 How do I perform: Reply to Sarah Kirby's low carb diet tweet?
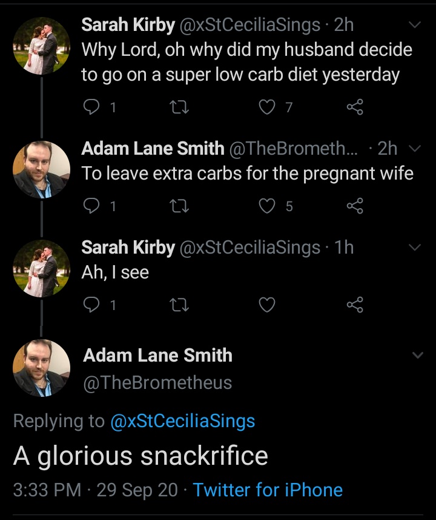tap(91, 107)
